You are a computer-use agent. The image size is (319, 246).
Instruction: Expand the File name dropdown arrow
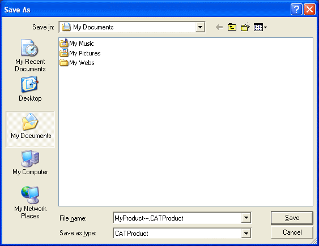pyautogui.click(x=246, y=218)
